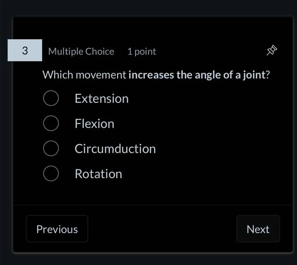Click the question number 3 badge
The height and width of the screenshot is (265, 297).
pos(24,51)
